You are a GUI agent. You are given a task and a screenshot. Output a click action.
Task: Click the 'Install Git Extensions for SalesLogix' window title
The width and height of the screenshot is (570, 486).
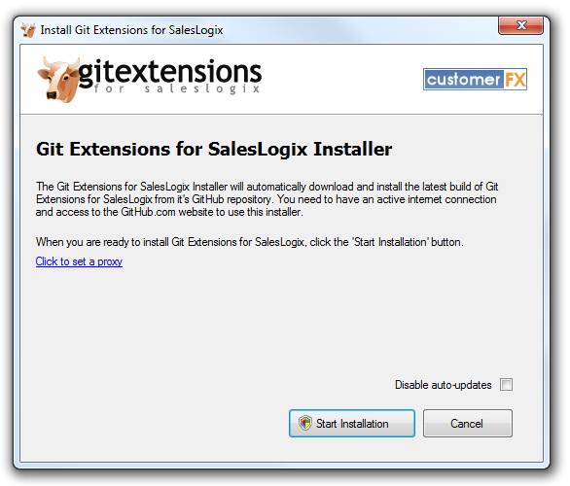click(x=131, y=30)
